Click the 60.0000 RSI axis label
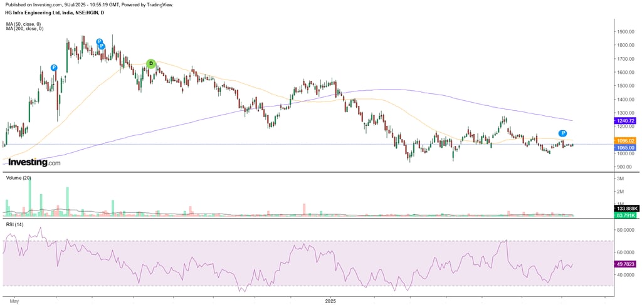Image resolution: width=642 pixels, height=305 pixels. [626, 252]
